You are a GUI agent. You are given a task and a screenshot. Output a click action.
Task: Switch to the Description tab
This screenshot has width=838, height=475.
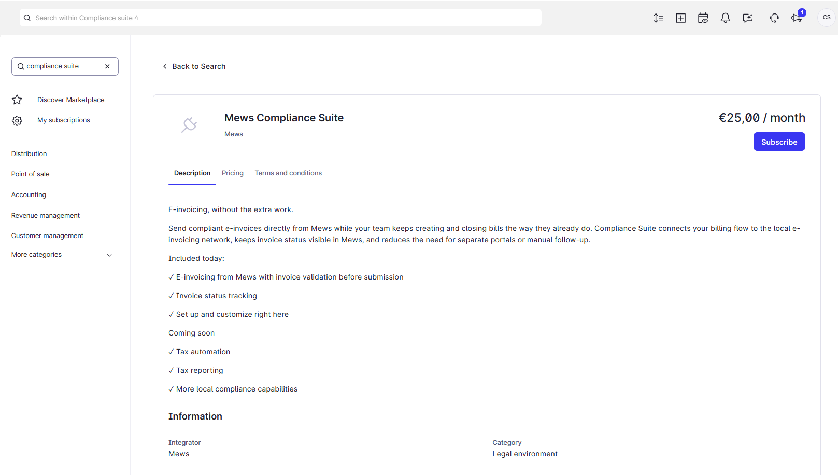(x=192, y=173)
